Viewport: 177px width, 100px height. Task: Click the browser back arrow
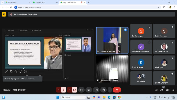(2, 7)
